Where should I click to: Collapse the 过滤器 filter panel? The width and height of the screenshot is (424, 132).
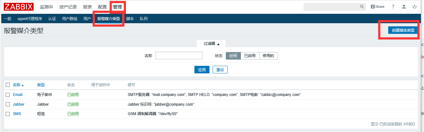click(211, 44)
